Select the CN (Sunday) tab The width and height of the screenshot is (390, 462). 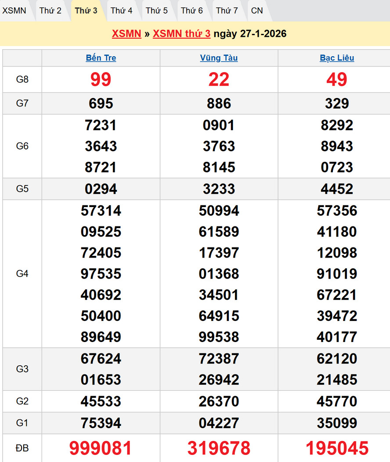point(257,11)
